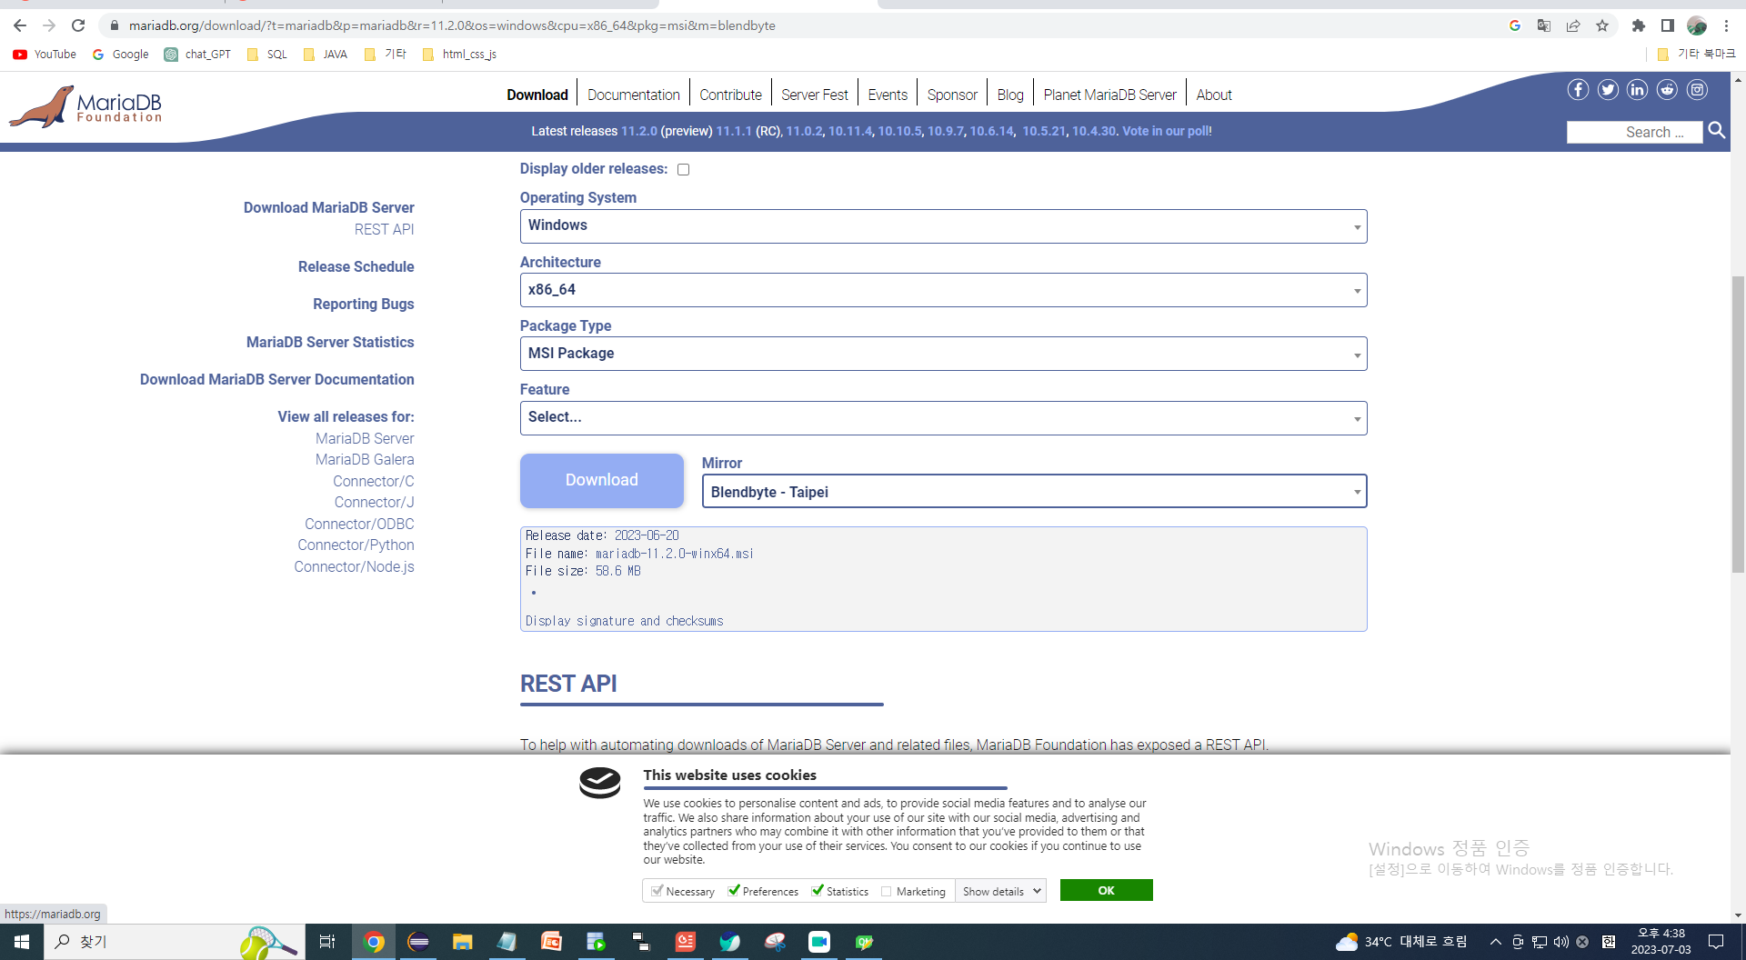This screenshot has height=960, width=1746.
Task: Open MariaDB Reddit page icon
Action: point(1667,89)
